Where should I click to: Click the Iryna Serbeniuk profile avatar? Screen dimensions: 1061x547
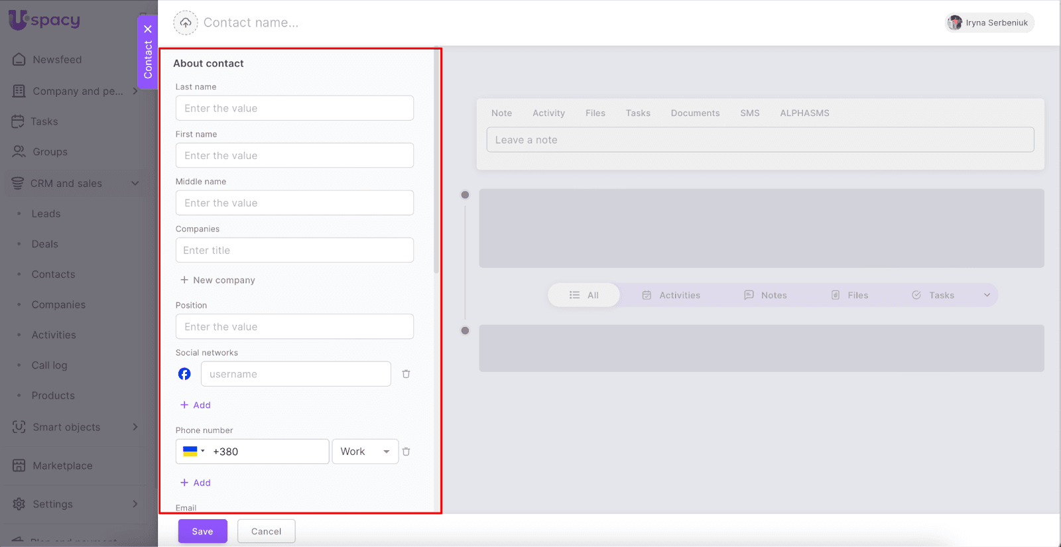click(955, 23)
